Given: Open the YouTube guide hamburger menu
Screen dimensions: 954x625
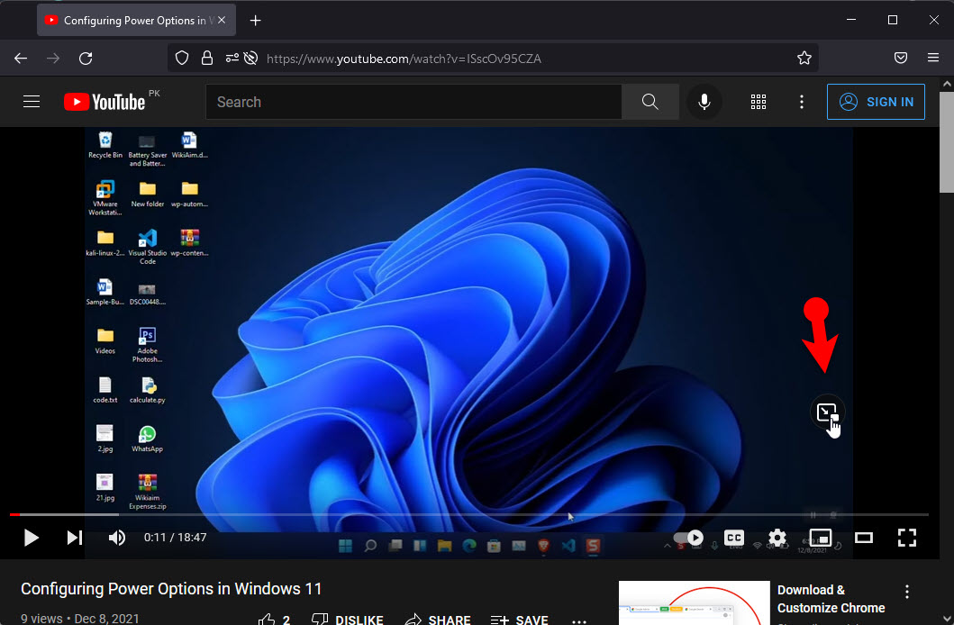Looking at the screenshot, I should tap(32, 102).
